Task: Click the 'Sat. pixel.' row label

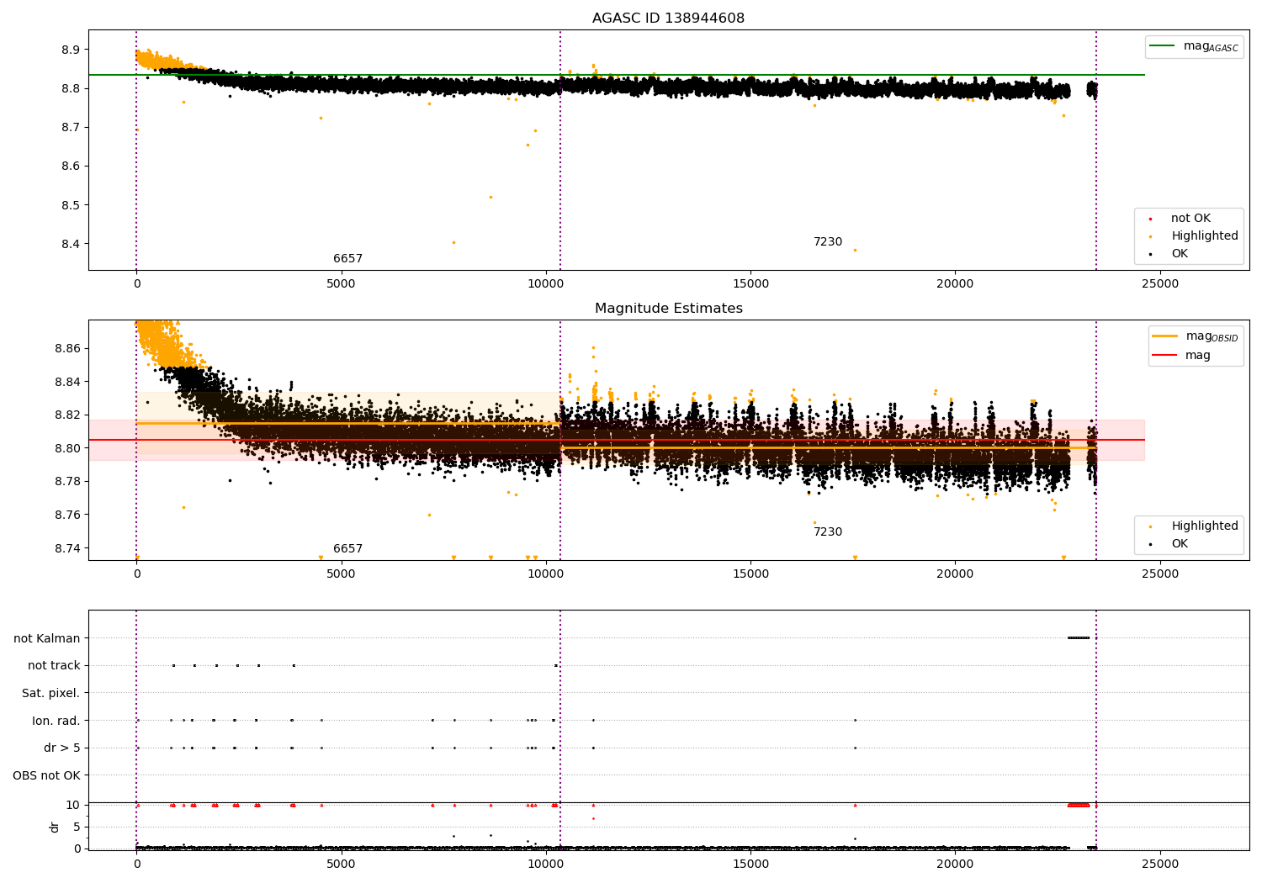Action: click(51, 694)
